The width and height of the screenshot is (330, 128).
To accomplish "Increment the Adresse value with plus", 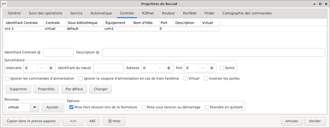I will 168,68.
